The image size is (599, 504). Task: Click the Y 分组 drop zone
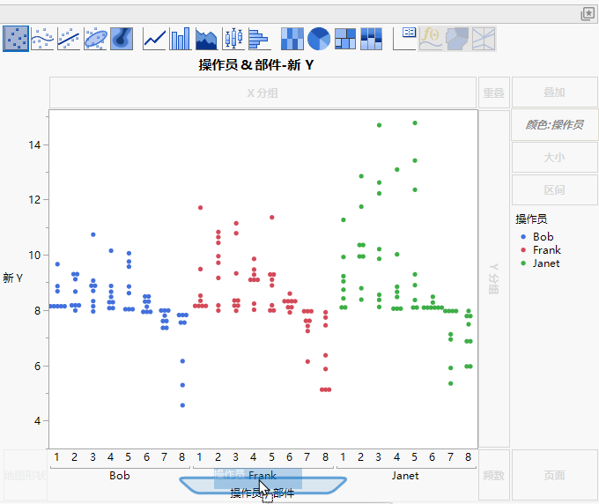pos(494,279)
